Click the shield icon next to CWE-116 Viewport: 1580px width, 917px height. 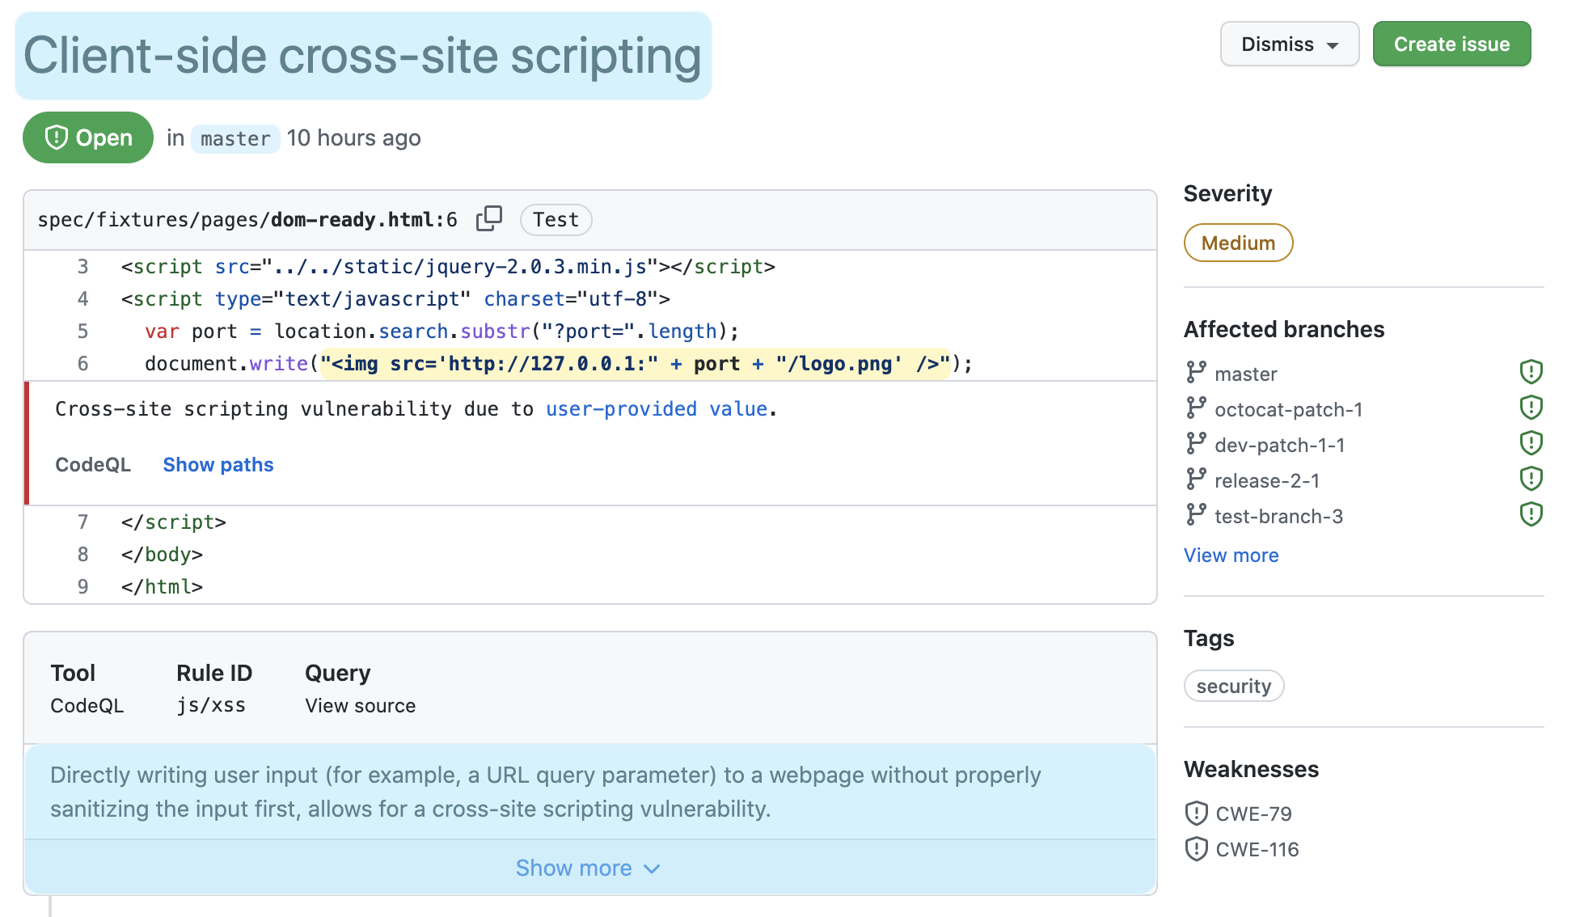[x=1196, y=848]
